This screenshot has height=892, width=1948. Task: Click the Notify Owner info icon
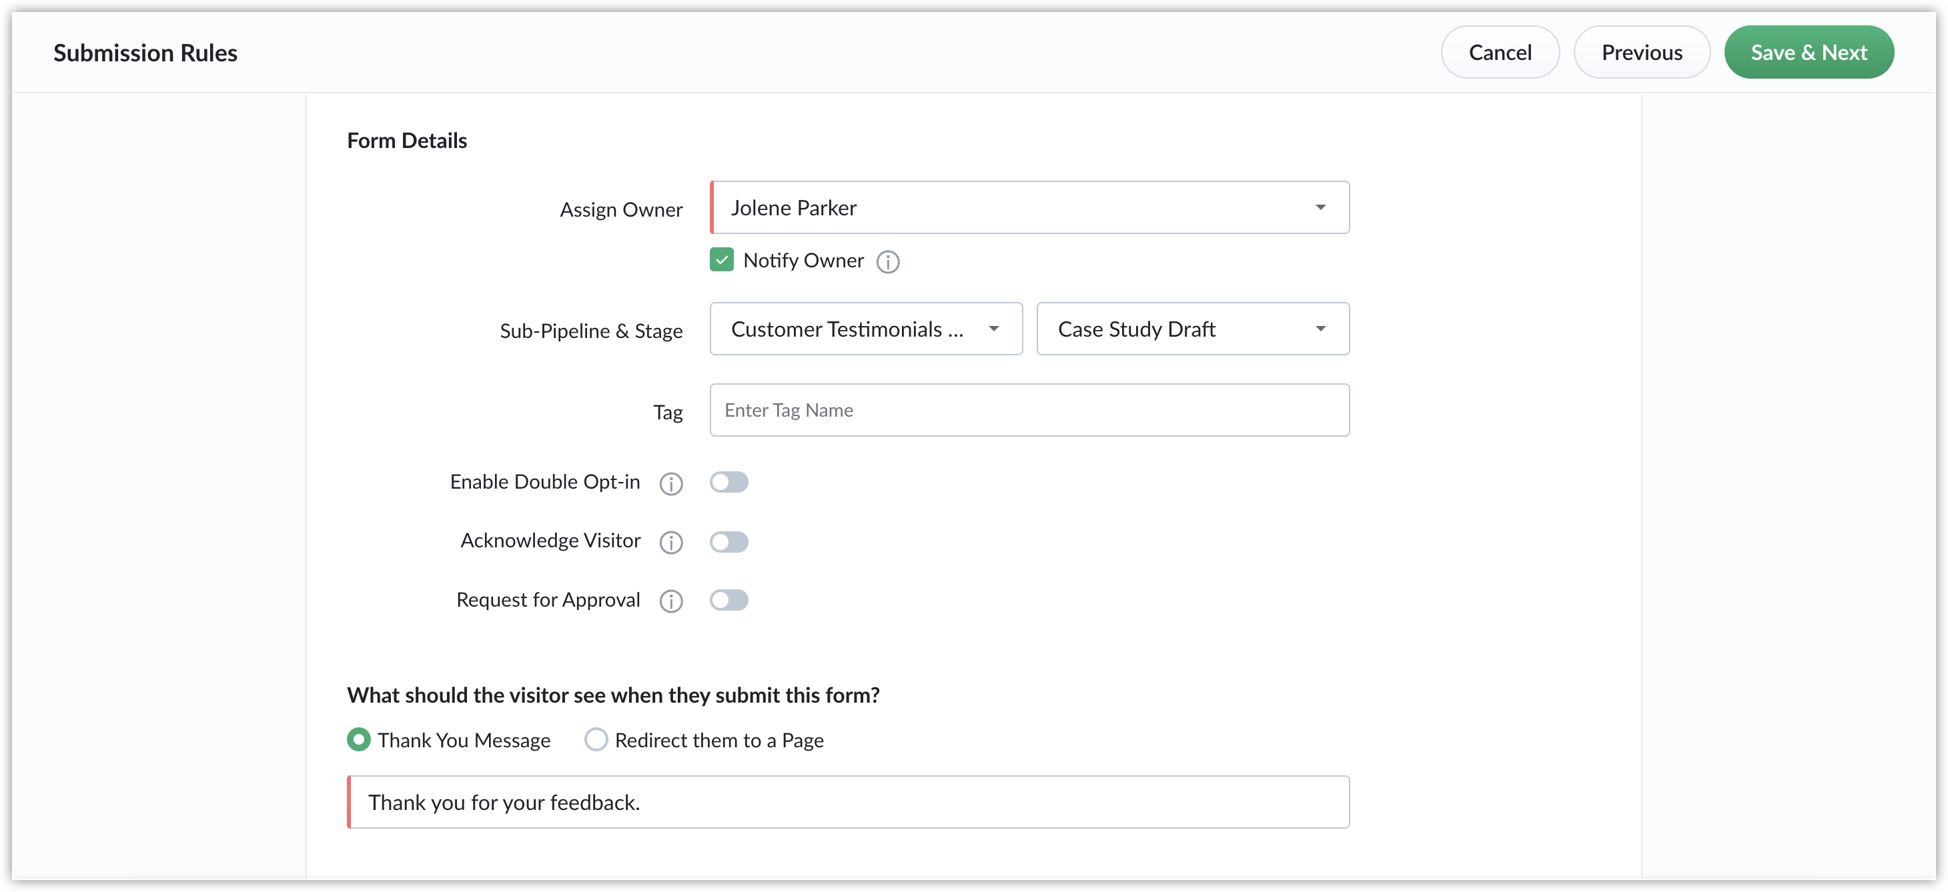coord(888,261)
